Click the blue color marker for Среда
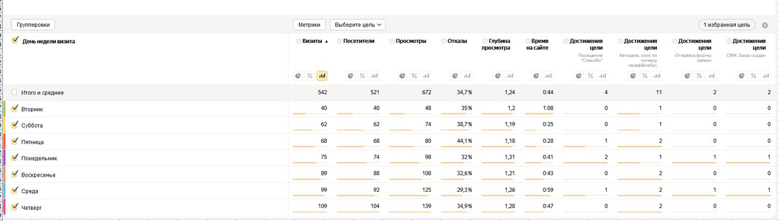This screenshot has width=780, height=221. pyautogui.click(x=4, y=191)
